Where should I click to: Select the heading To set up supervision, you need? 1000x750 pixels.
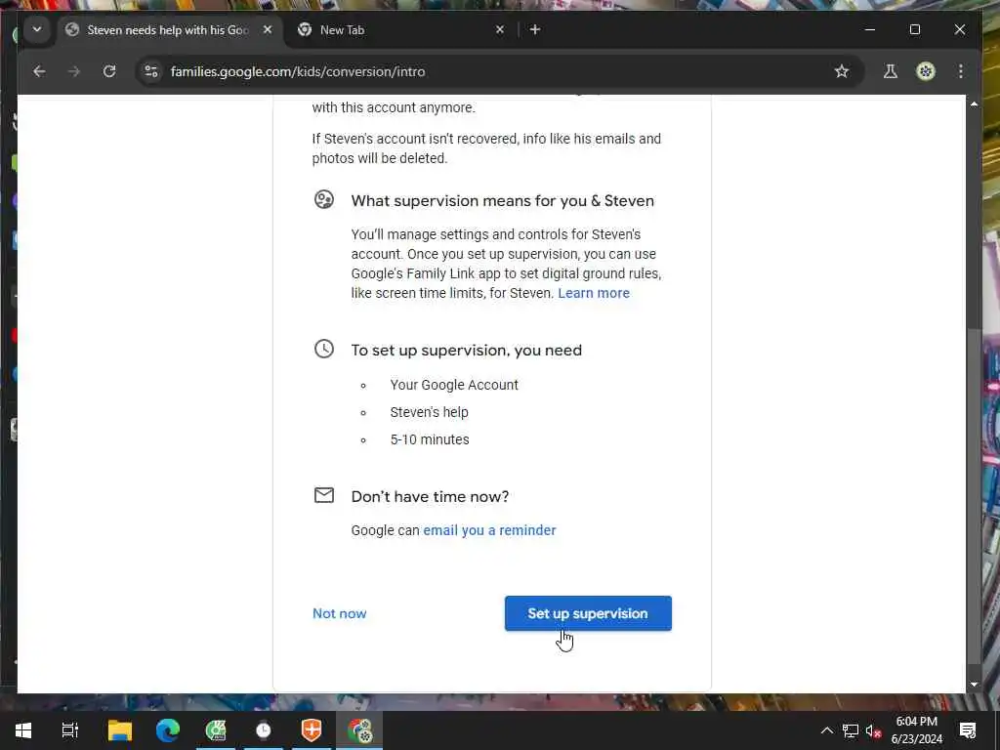[x=466, y=351]
